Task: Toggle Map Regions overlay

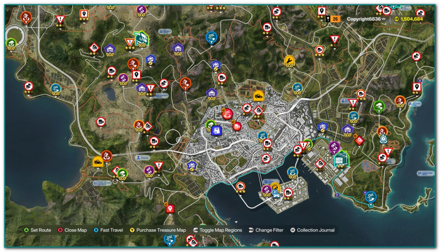Action: coord(218,230)
